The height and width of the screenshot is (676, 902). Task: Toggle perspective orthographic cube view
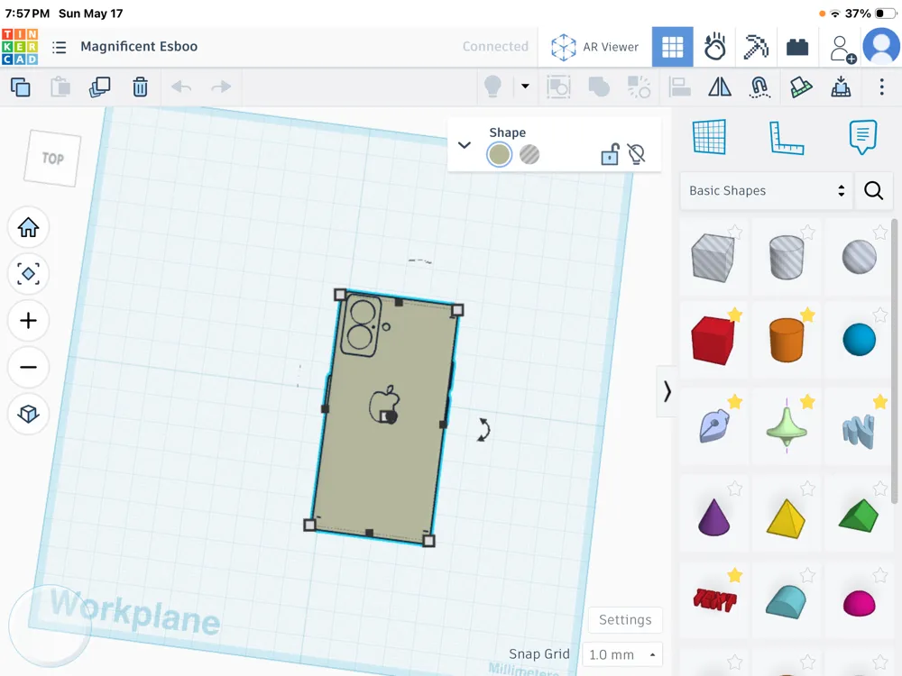point(28,414)
